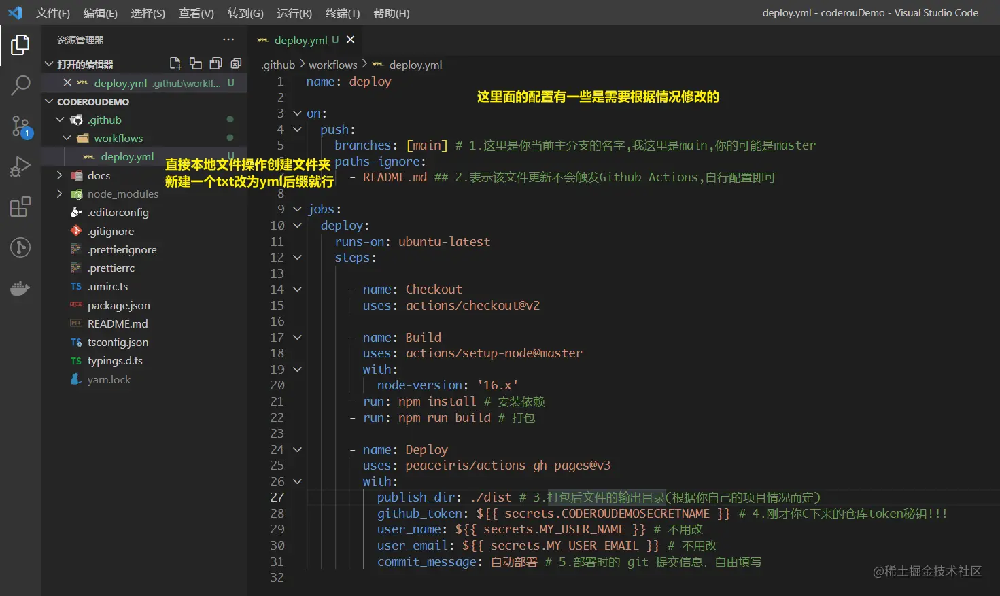
Task: Open the Git Graph activity icon
Action: coord(20,247)
